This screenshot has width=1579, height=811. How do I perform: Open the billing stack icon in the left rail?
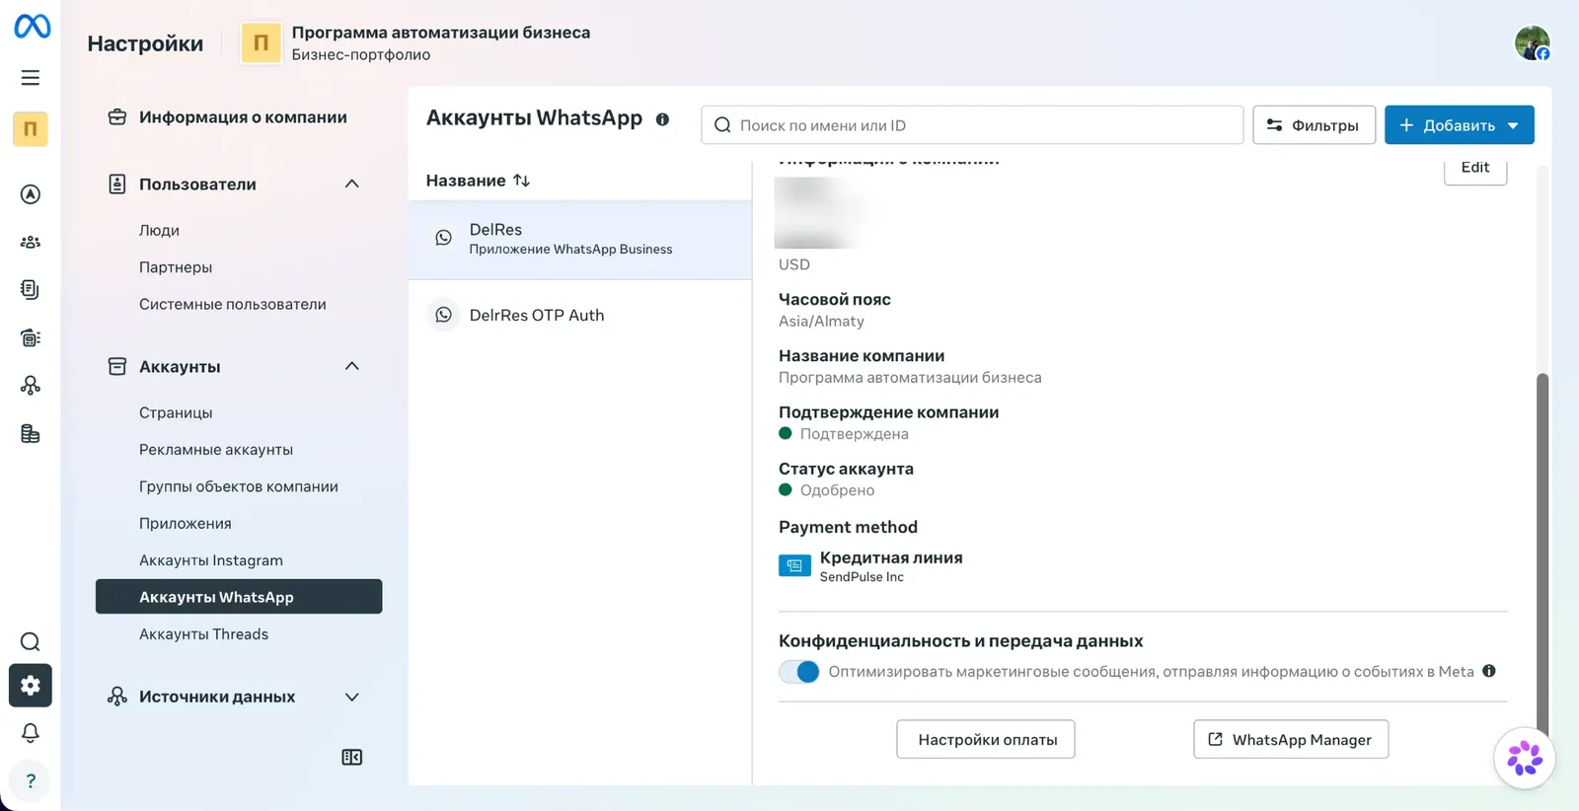tap(31, 433)
